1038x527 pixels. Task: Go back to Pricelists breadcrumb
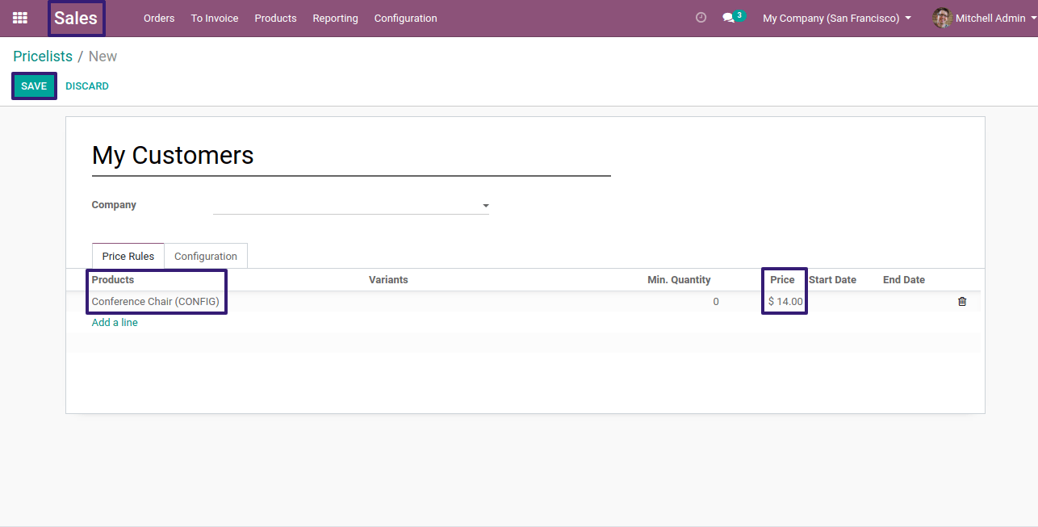(x=43, y=56)
